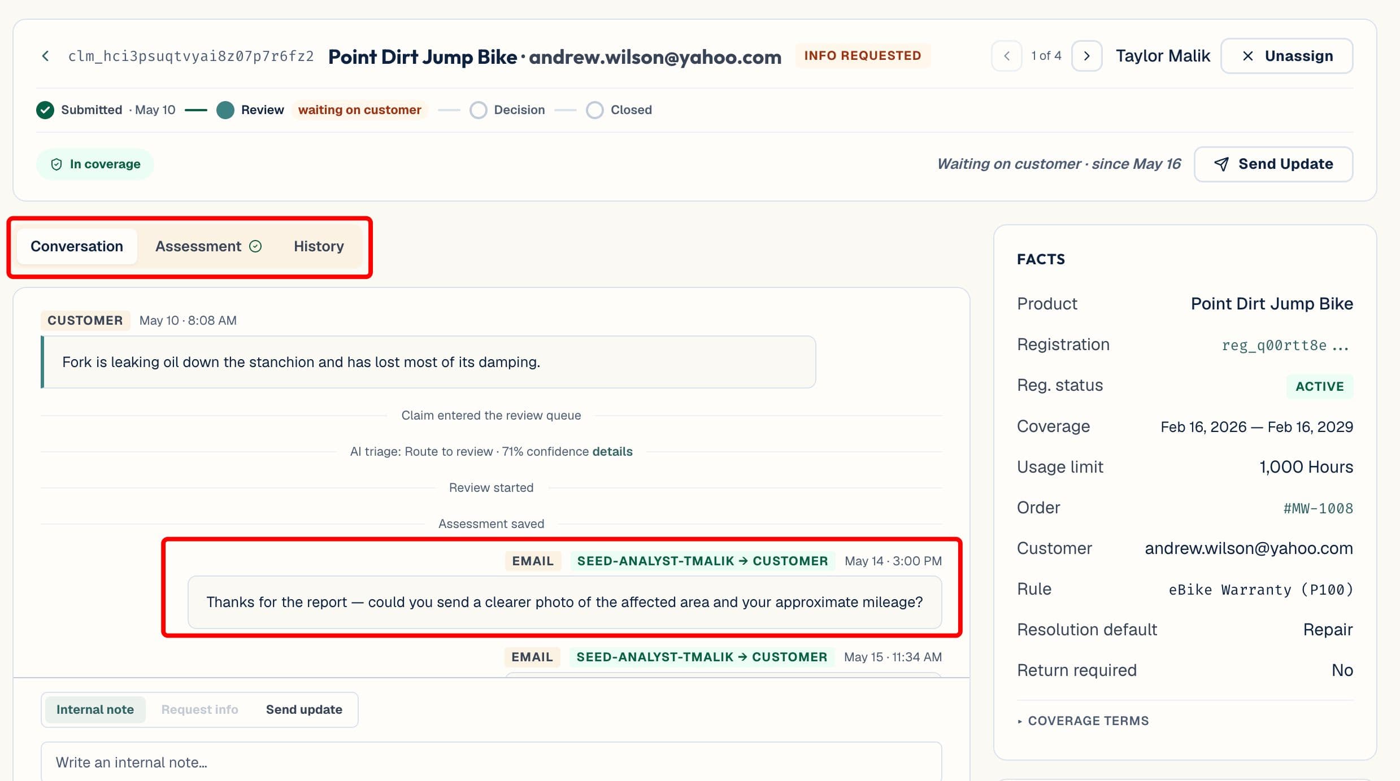Click the May 15 email sender tag
This screenshot has height=781, width=1400.
[702, 657]
